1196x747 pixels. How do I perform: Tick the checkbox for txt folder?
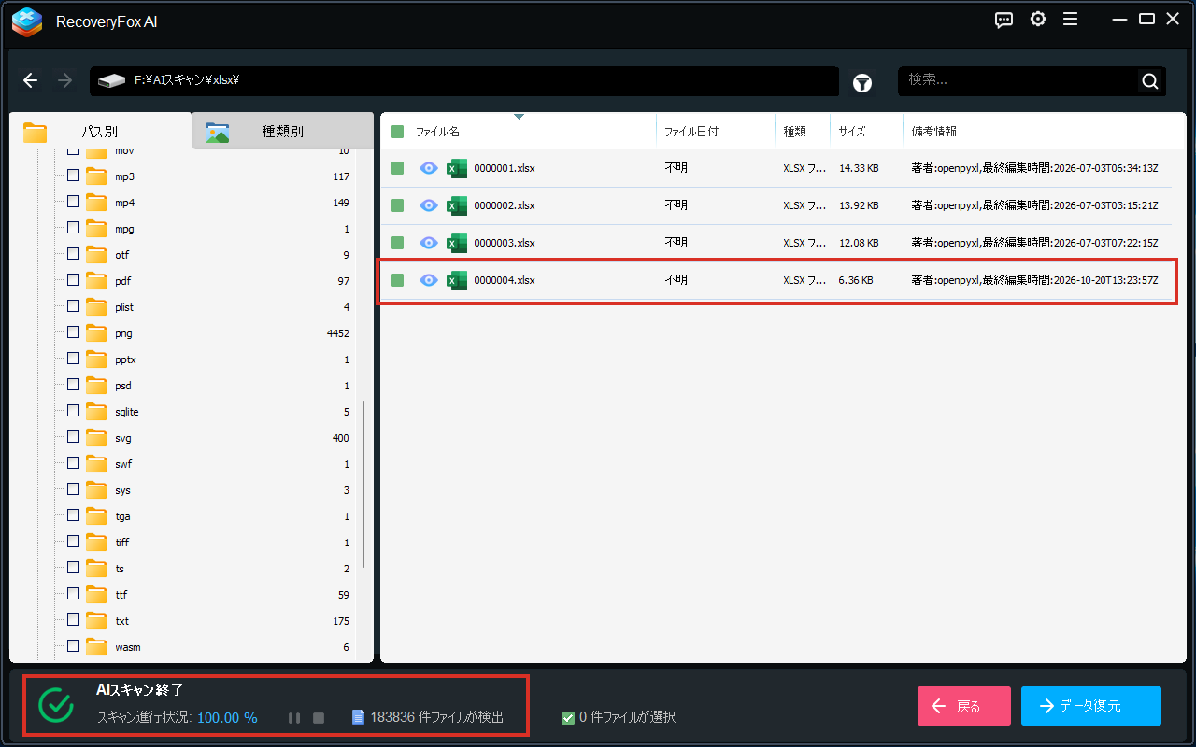(73, 620)
